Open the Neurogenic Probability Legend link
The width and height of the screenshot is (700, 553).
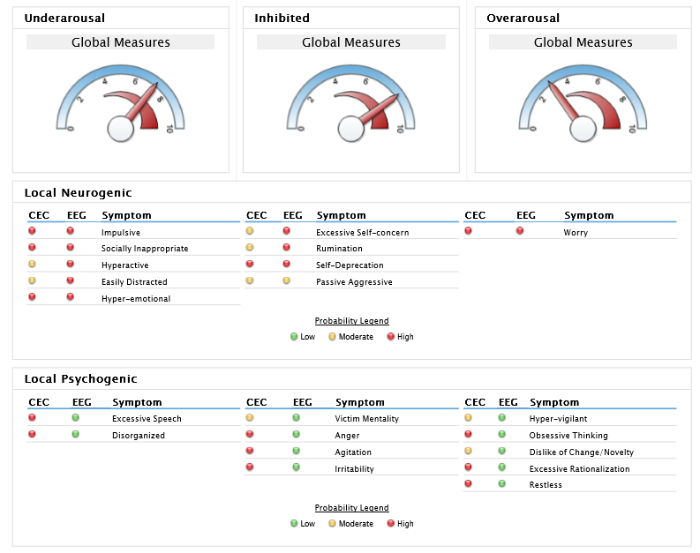[352, 321]
